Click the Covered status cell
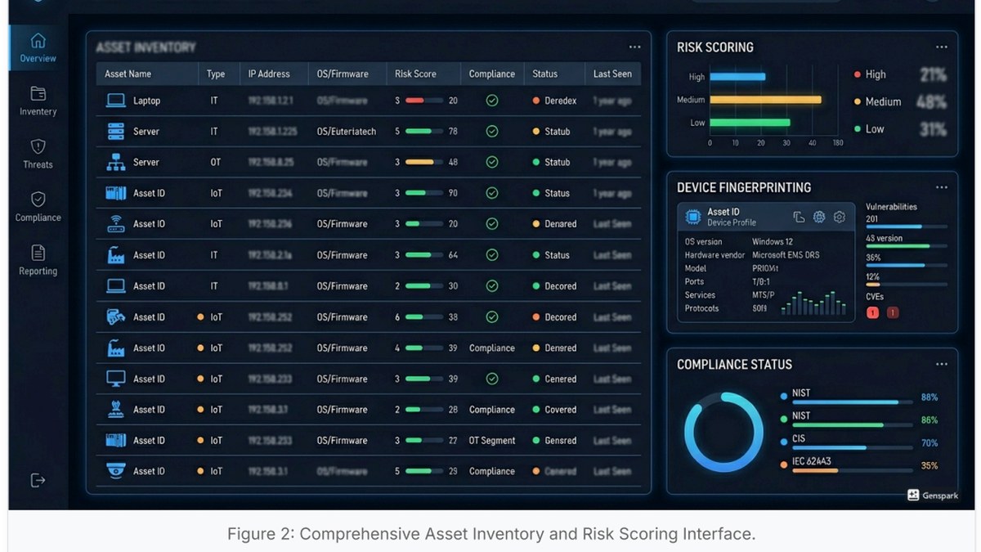The image size is (981, 552). [x=555, y=410]
